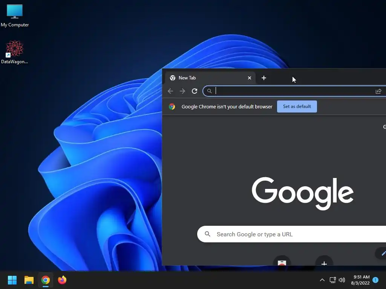The height and width of the screenshot is (289, 386).
Task: Open the Windows Start menu
Action: (12, 280)
